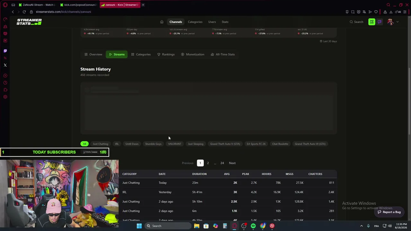Click the address bar URL
Image resolution: width=411 pixels, height=231 pixels.
[x=63, y=12]
